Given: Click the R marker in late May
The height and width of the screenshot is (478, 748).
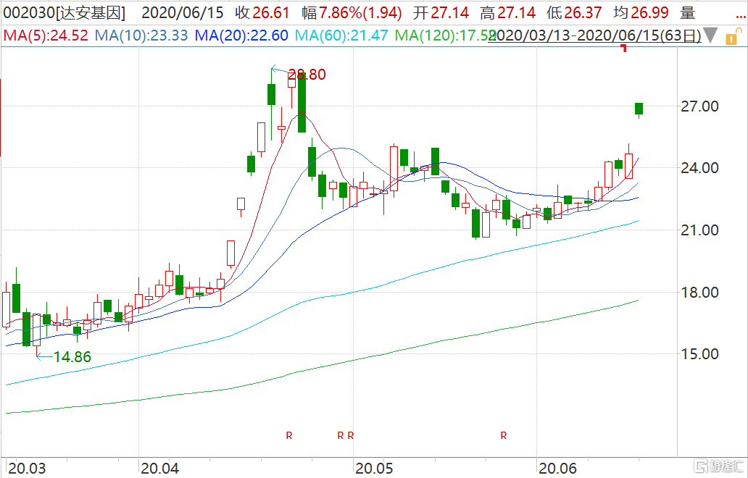Looking at the screenshot, I should [x=504, y=435].
